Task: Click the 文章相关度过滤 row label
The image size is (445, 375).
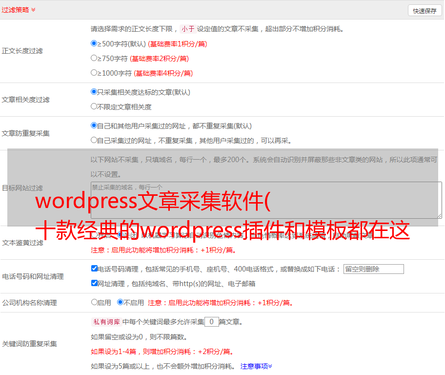Action: [x=25, y=100]
